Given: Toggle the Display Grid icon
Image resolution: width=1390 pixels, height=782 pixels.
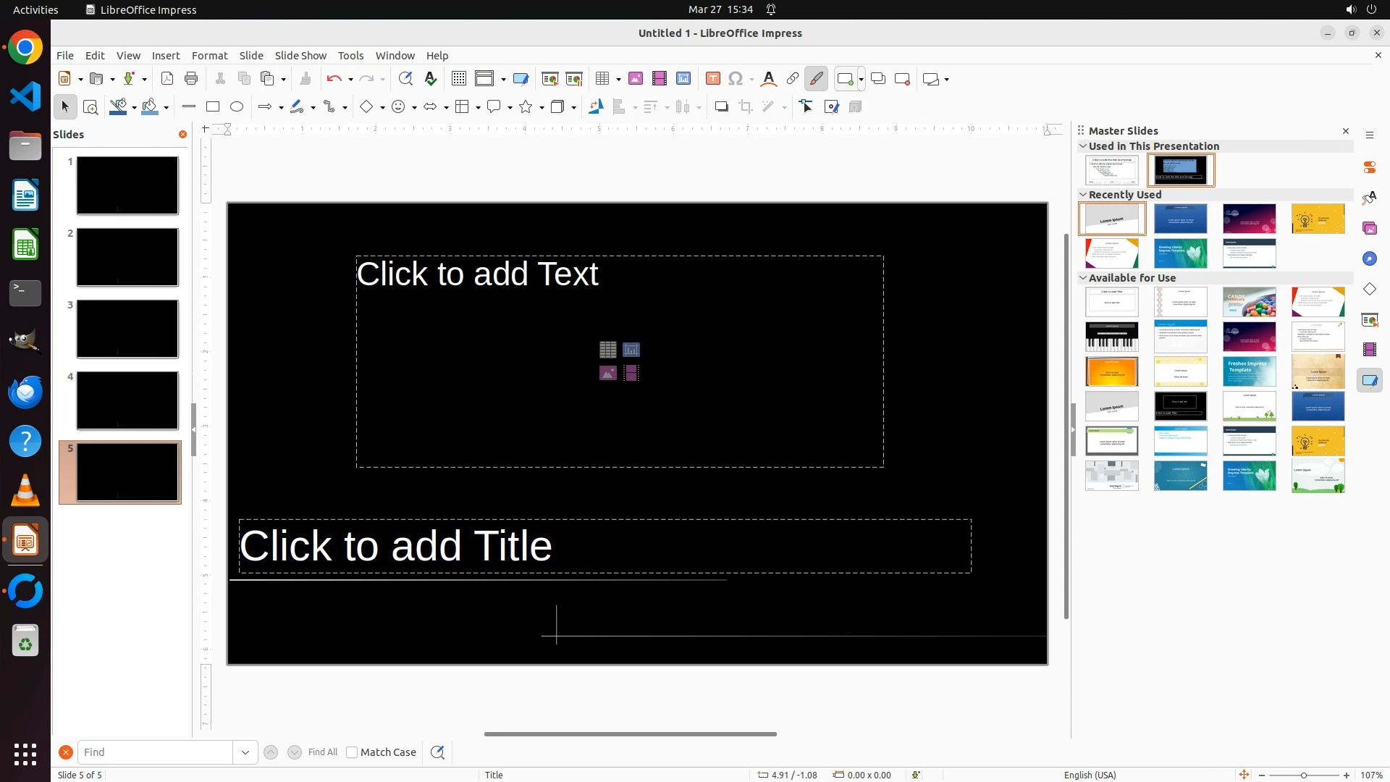Looking at the screenshot, I should 459,79.
